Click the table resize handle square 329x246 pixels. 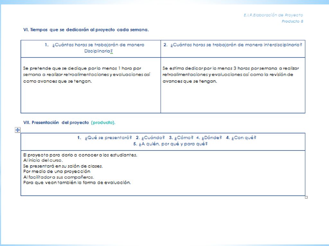tap(306, 197)
